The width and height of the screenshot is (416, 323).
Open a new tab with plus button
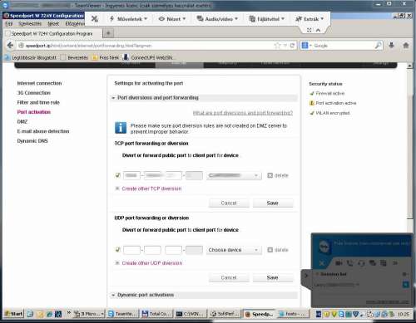[x=108, y=33]
